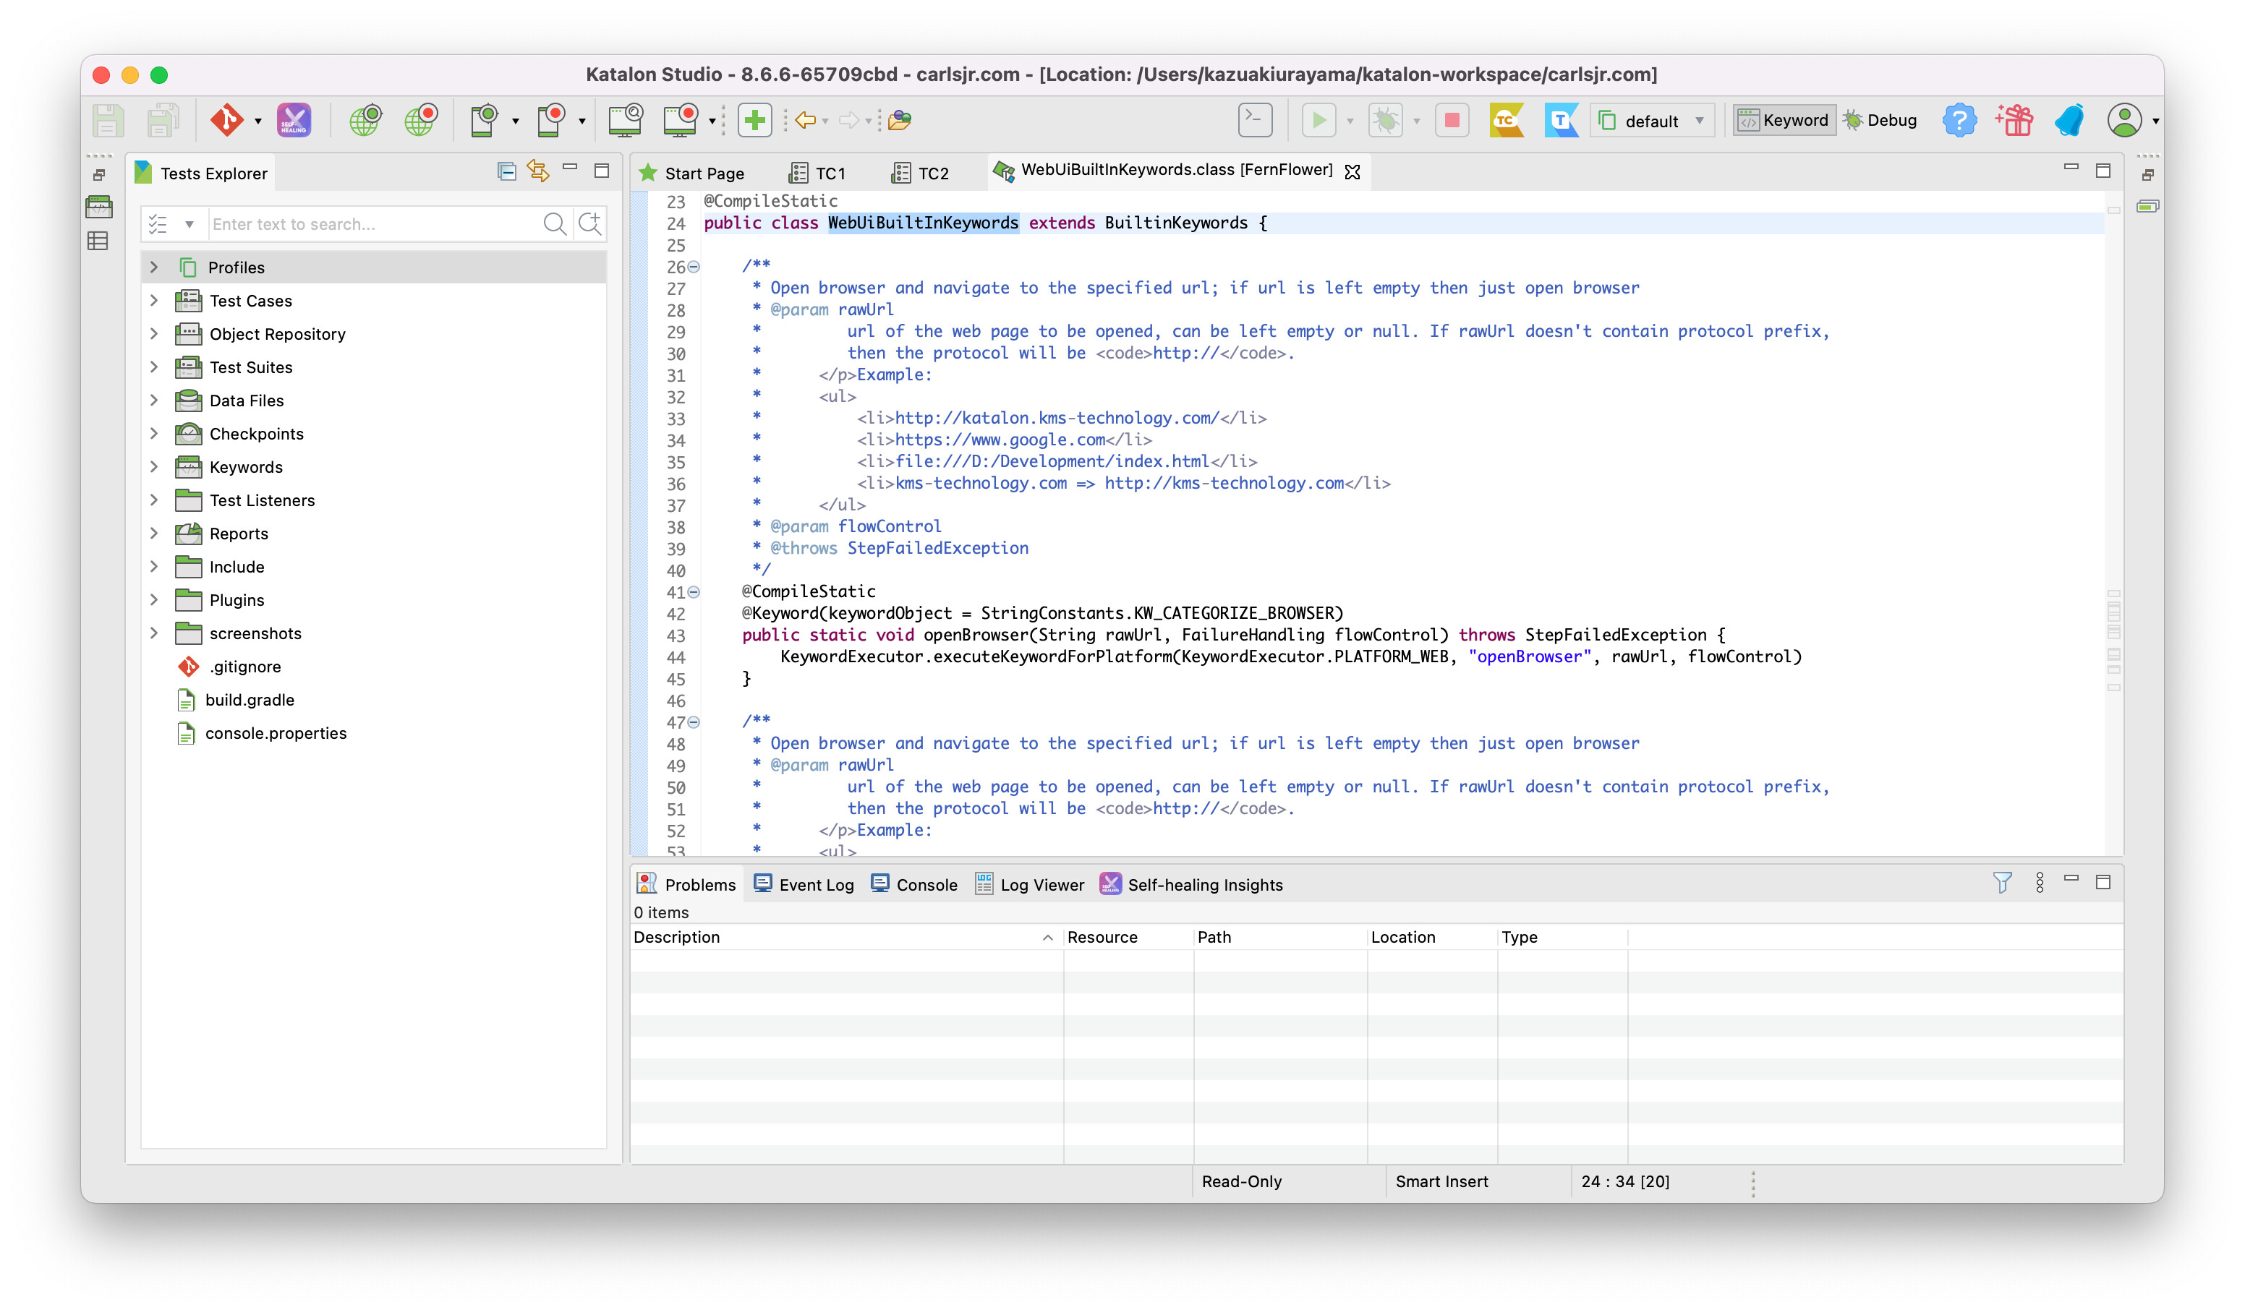Image resolution: width=2245 pixels, height=1310 pixels.
Task: Switch to the TC1 editor tab
Action: pyautogui.click(x=829, y=174)
